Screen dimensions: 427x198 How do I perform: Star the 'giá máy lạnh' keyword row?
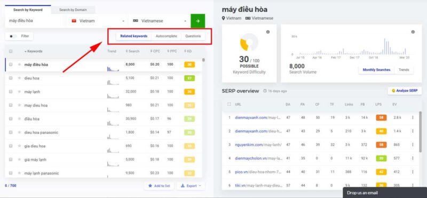pos(19,160)
